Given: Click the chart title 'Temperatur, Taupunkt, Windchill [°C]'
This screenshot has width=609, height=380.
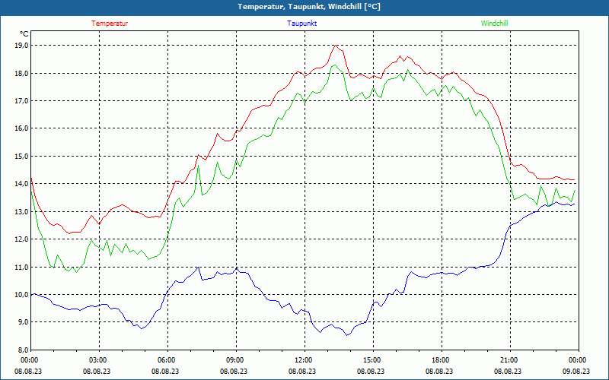Looking at the screenshot, I should 309,7.
